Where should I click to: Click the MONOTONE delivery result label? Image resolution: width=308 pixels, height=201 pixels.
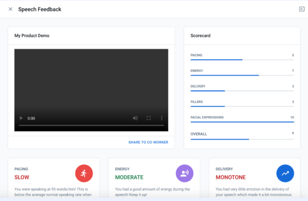[230, 177]
